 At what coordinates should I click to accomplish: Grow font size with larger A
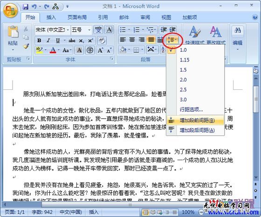tap(100, 50)
